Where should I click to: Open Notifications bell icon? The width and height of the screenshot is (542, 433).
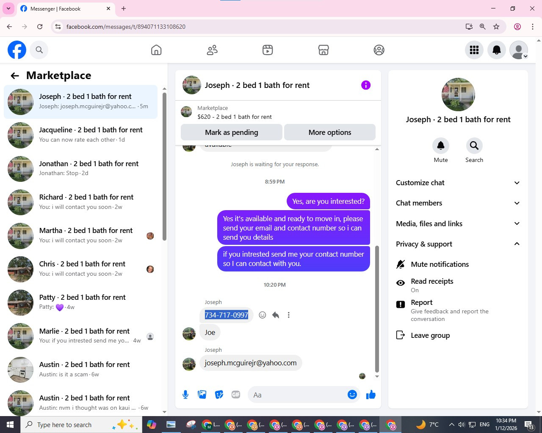click(x=497, y=50)
